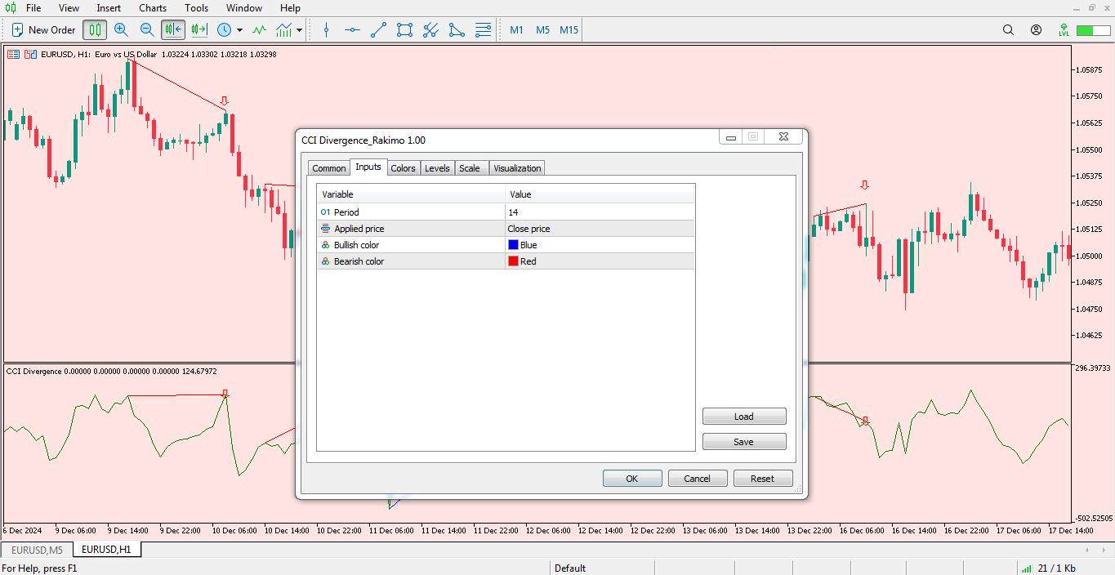Viewport: 1115px width, 575px height.
Task: Open the File menu
Action: coord(33,8)
